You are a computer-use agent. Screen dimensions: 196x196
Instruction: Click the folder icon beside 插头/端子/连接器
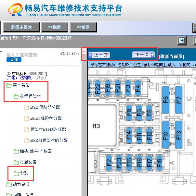coord(16,152)
